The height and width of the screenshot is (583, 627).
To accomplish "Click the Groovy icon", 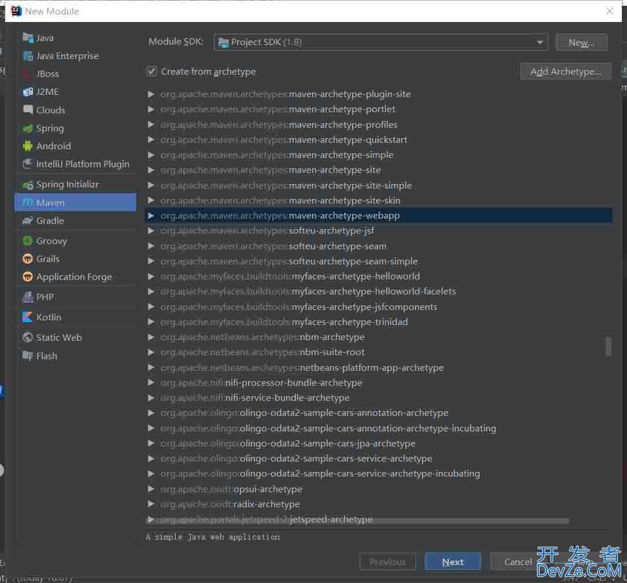I will [28, 241].
